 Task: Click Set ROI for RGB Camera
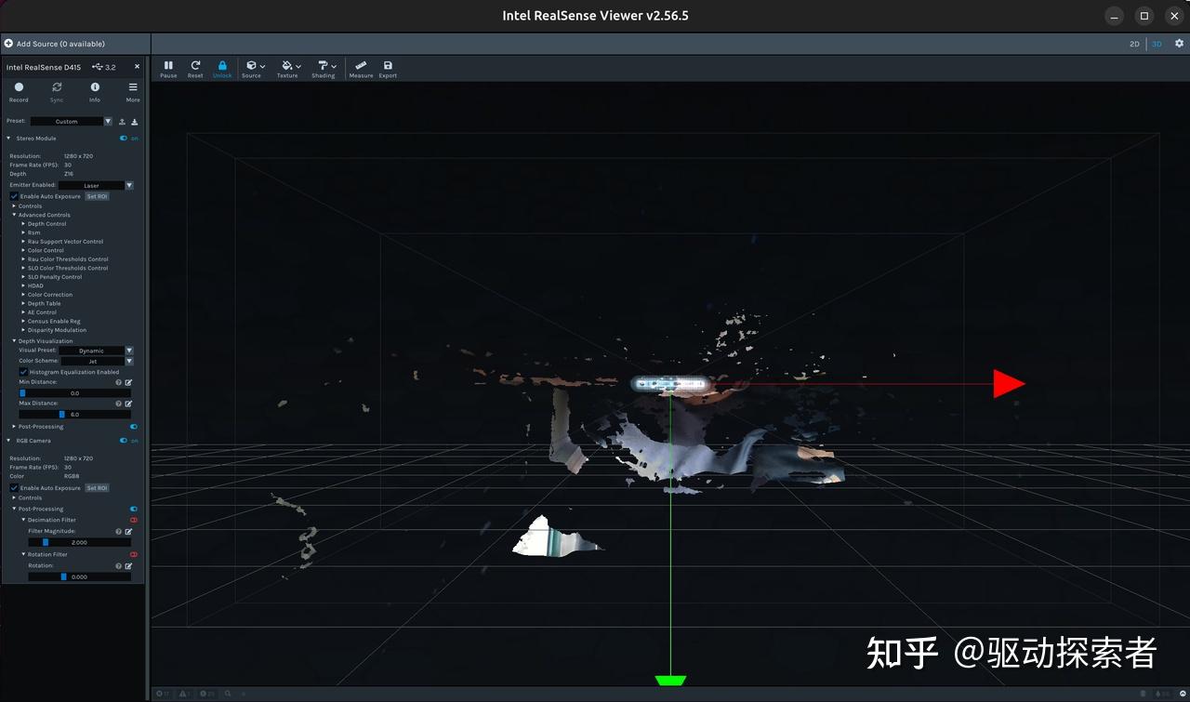[x=97, y=487]
